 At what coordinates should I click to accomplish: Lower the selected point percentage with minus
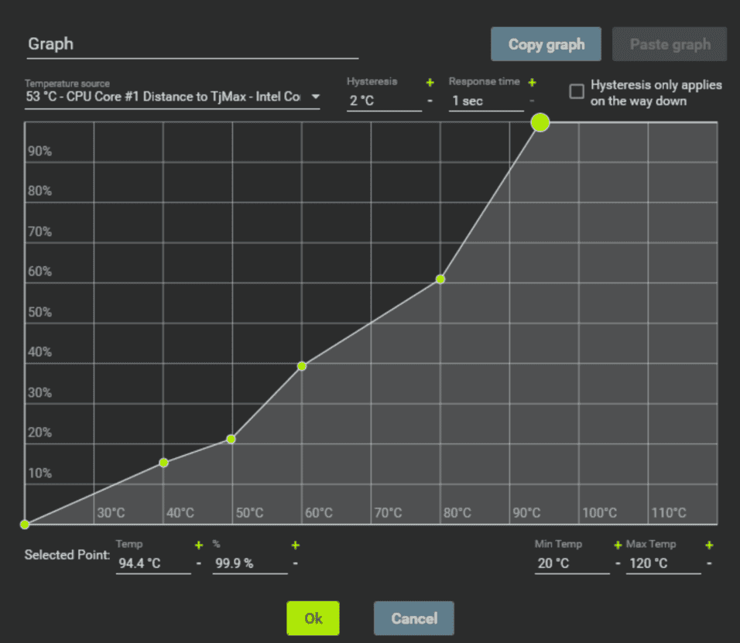(295, 563)
